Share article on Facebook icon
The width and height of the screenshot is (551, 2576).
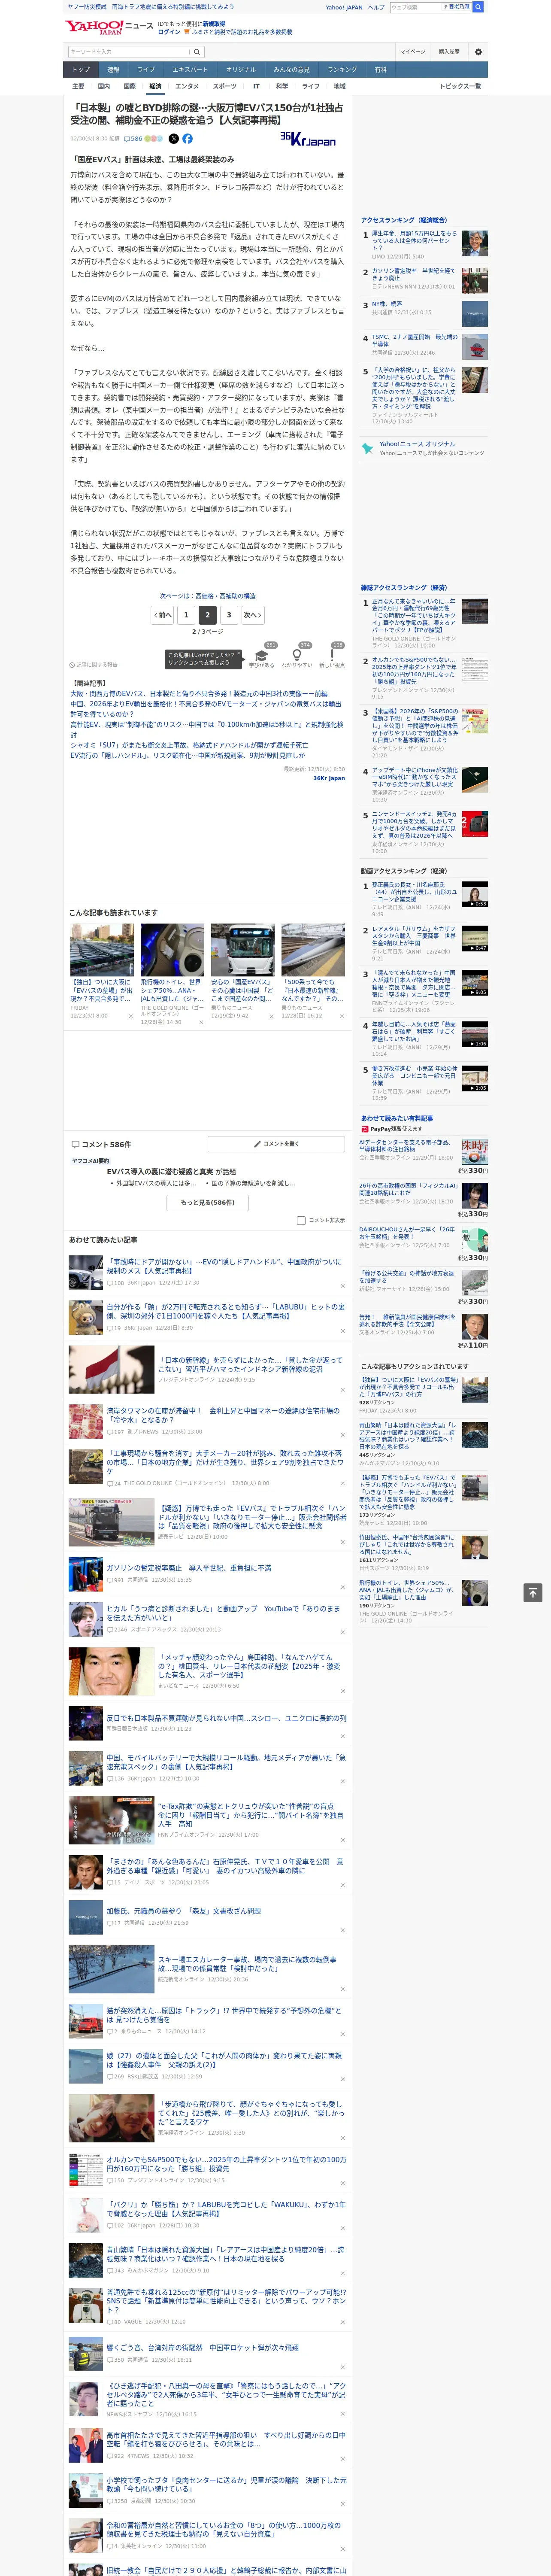click(187, 139)
